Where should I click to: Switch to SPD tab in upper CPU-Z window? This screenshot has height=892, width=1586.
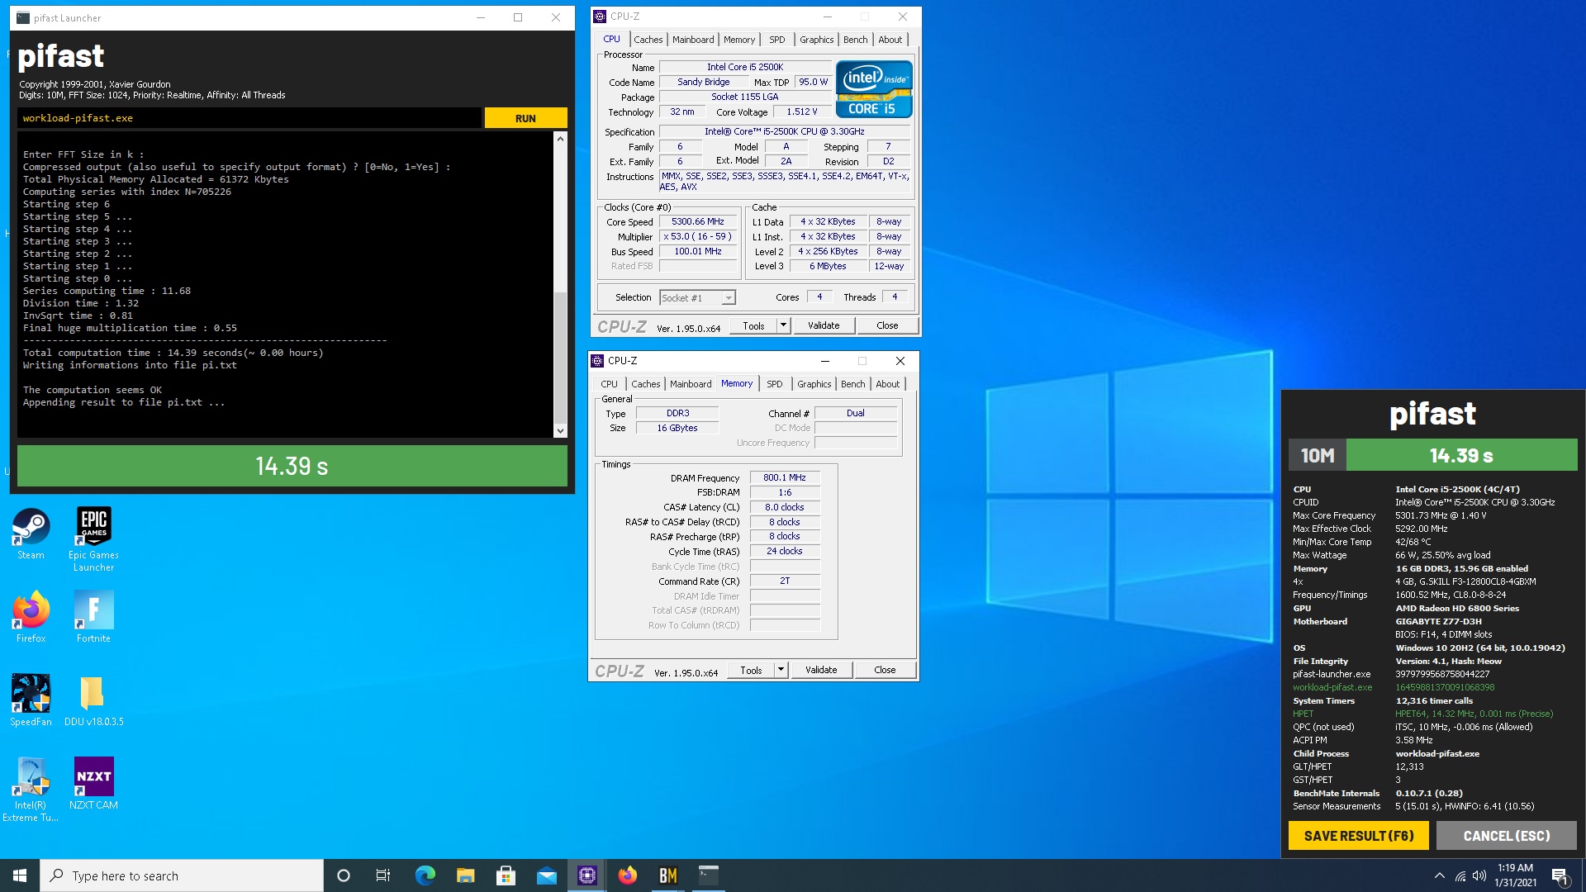click(777, 40)
